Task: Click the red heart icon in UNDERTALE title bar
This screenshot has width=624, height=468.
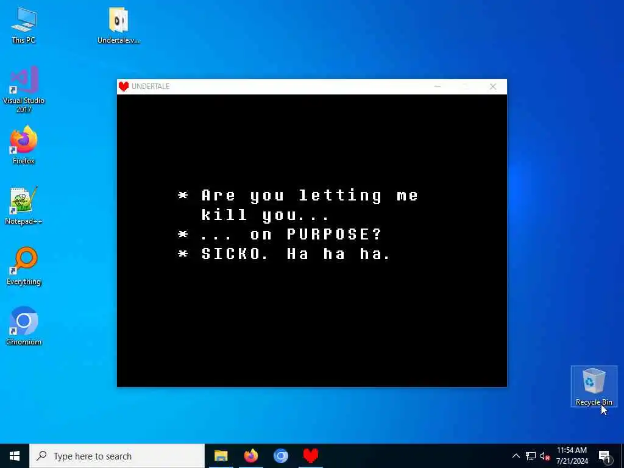Action: point(124,87)
